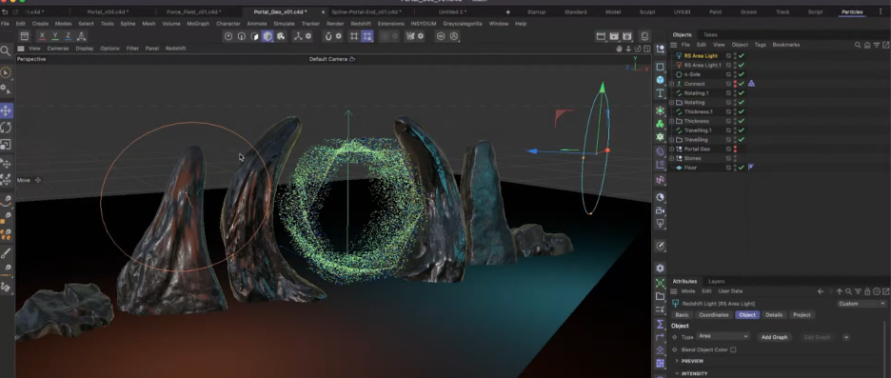Toggle Y axis lock in toolbar

tap(55, 36)
